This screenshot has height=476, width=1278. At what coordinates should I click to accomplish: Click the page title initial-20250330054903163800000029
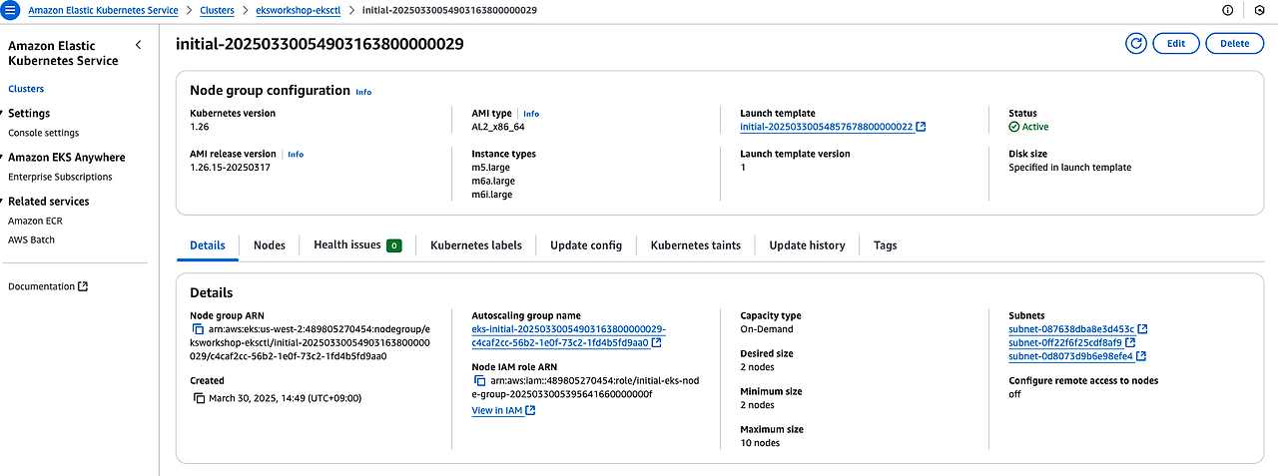click(x=319, y=44)
